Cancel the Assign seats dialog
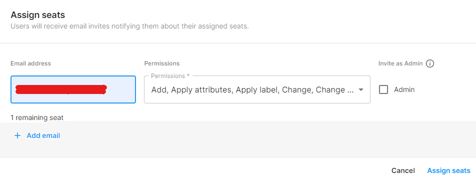This screenshot has height=180, width=476. 403,170
